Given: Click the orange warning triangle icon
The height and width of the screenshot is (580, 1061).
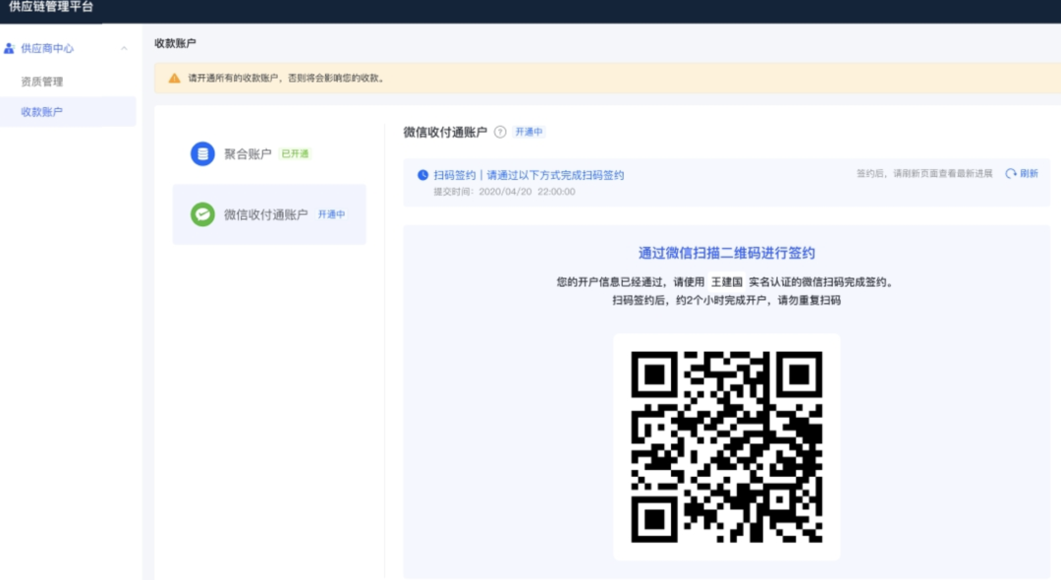Looking at the screenshot, I should (175, 78).
